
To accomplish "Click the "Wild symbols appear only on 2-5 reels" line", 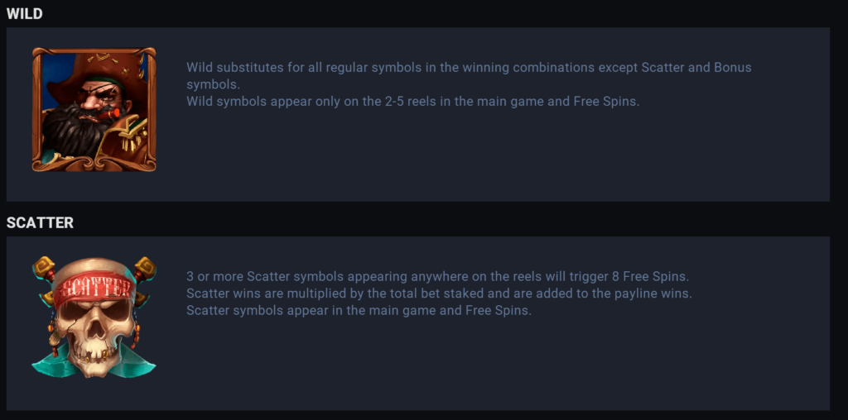I will click(412, 102).
